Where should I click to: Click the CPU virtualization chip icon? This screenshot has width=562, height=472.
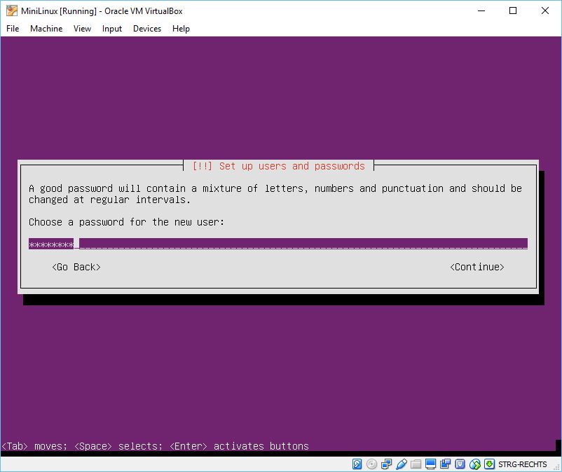pyautogui.click(x=460, y=464)
